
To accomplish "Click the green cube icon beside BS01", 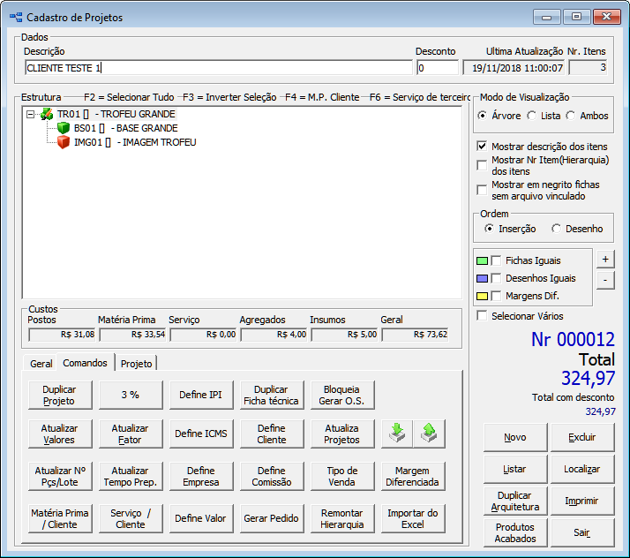I will point(64,128).
